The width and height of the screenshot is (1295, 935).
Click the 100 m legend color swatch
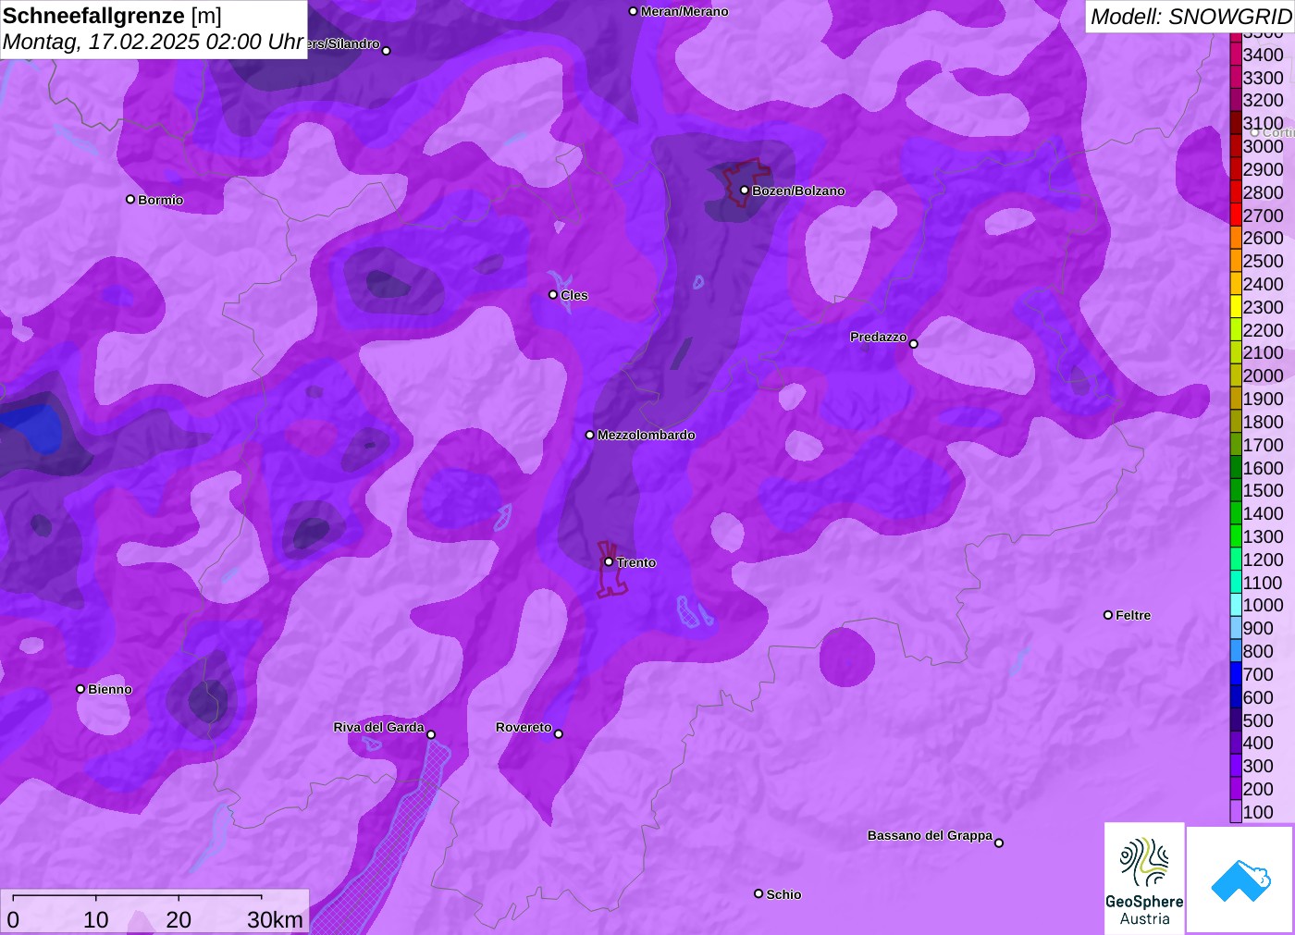point(1236,812)
